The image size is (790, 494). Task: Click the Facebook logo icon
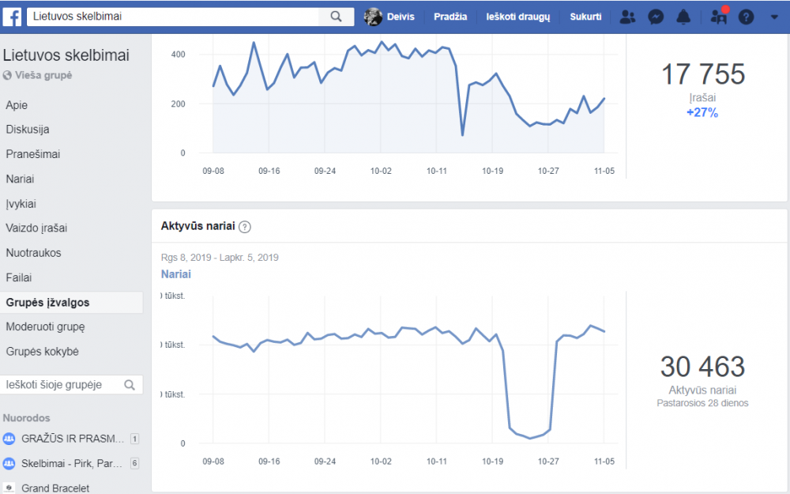(x=12, y=17)
